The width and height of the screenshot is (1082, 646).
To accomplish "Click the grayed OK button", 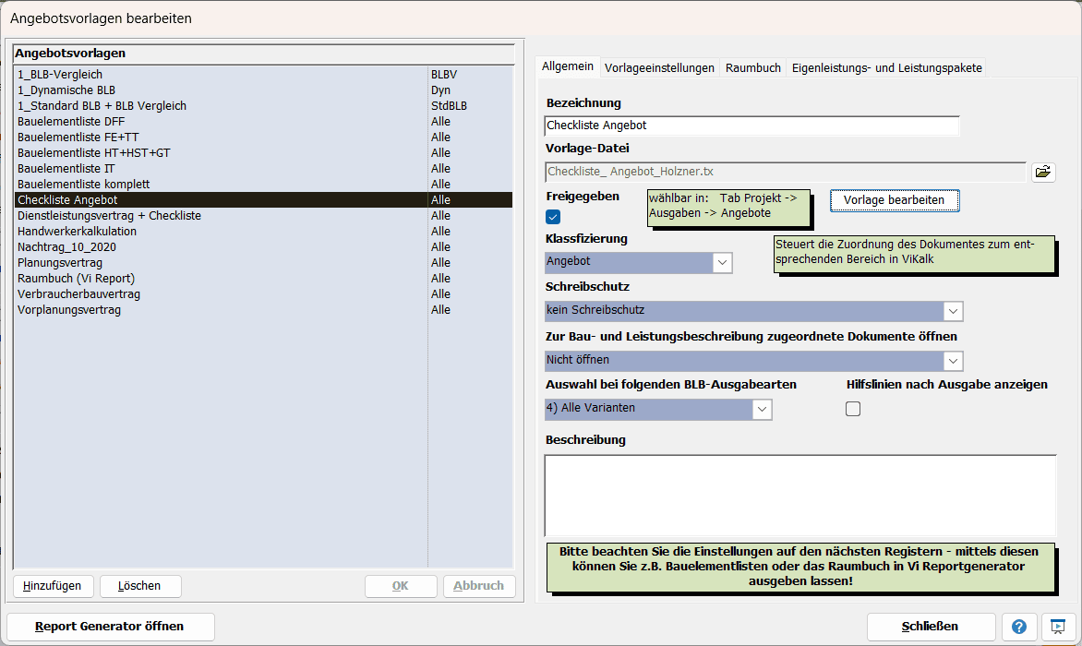I will 401,586.
